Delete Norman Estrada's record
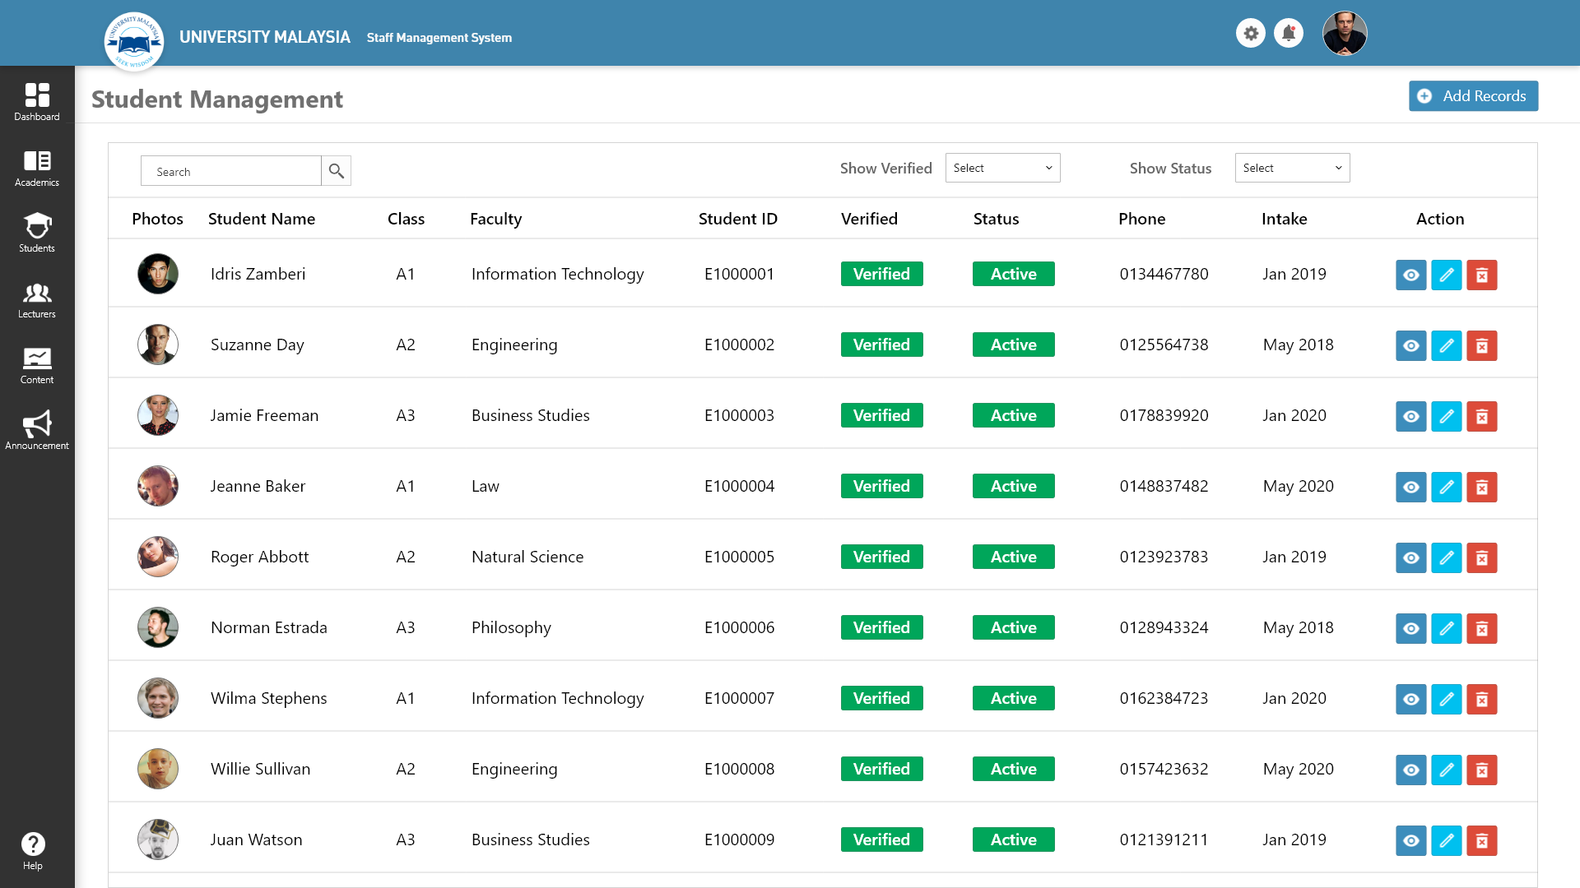1580x888 pixels. point(1481,628)
